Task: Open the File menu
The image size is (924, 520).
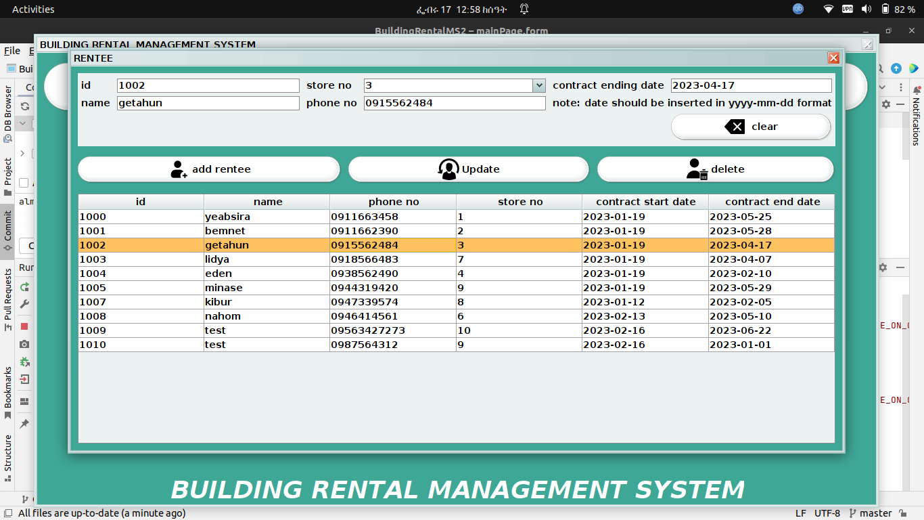Action: [x=11, y=50]
